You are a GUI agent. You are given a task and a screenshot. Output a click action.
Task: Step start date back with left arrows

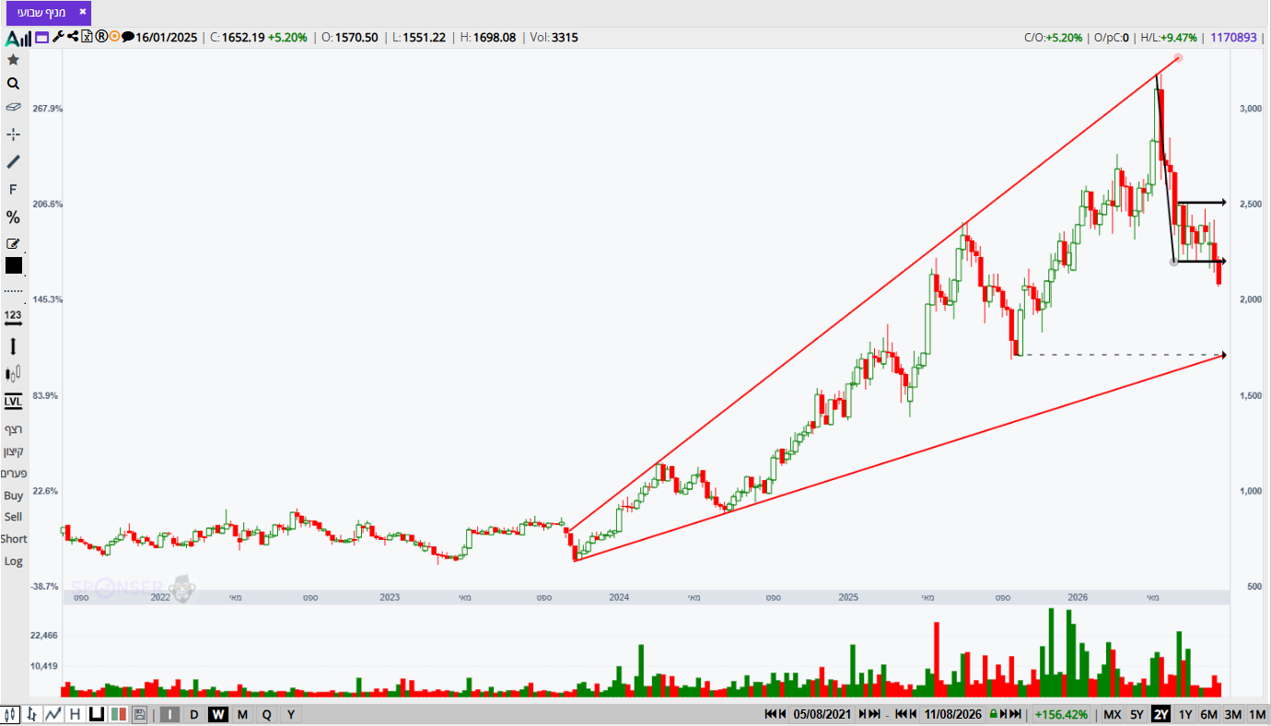click(775, 714)
